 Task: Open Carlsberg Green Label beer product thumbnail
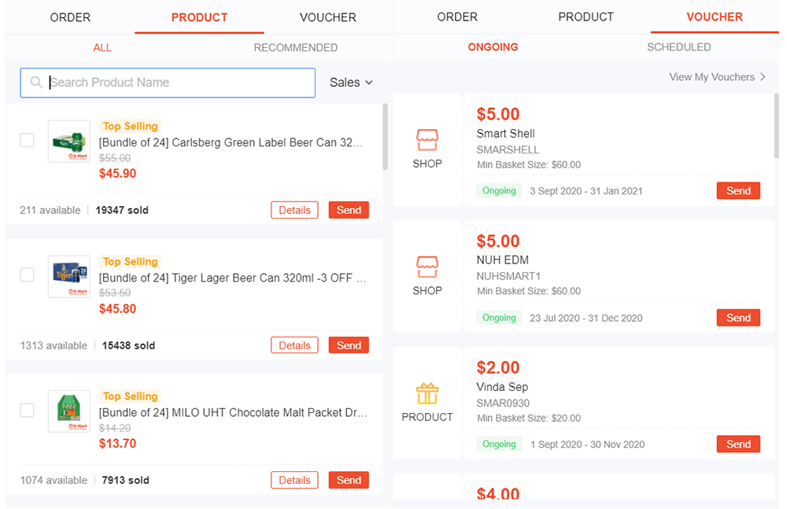tap(69, 141)
